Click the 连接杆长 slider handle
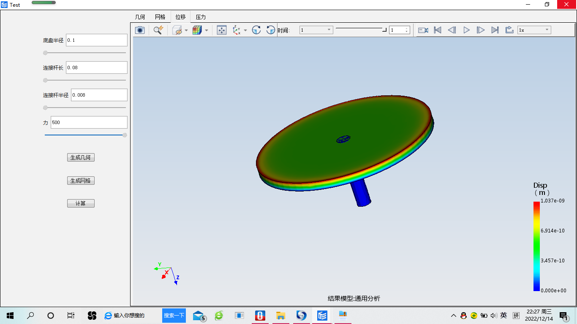 coord(45,80)
